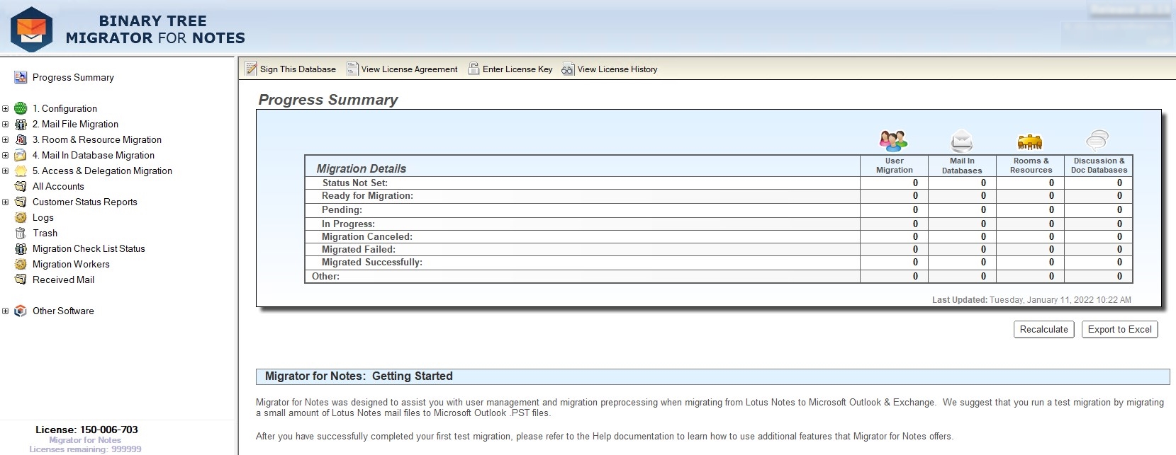Click the 'Migrator for Notes: Getting Started' heading

(359, 376)
